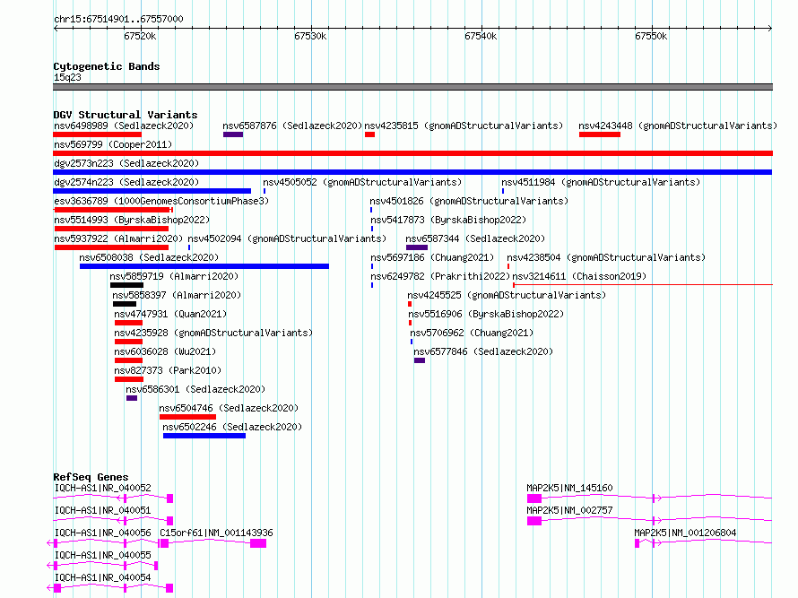The height and width of the screenshot is (598, 798).
Task: Click the nsv6498989 (Sedlazeck2020) variant label
Action: [x=124, y=126]
